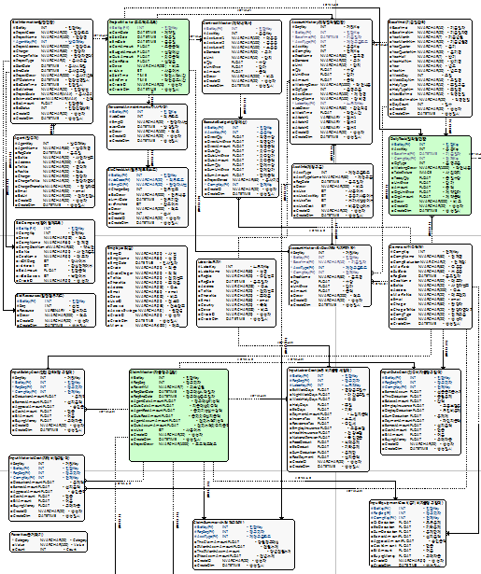Select the ClaimSummary table at bottom
The image size is (481, 574).
coord(244,544)
